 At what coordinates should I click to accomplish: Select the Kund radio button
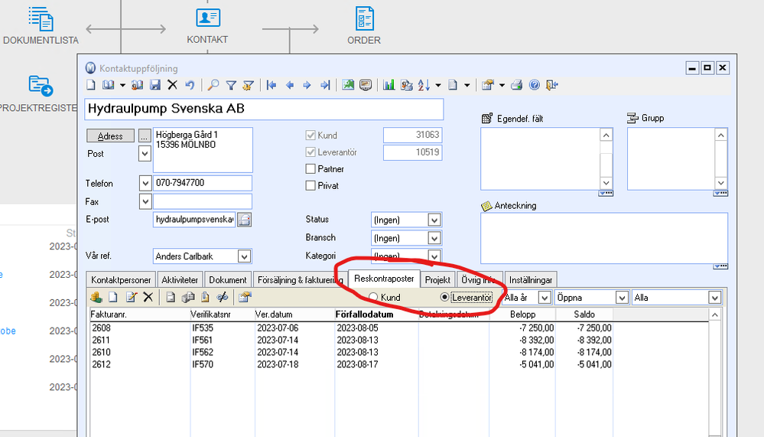pos(373,297)
